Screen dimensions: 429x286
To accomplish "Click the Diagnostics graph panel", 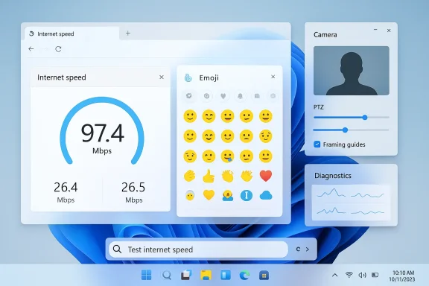I will coord(351,203).
